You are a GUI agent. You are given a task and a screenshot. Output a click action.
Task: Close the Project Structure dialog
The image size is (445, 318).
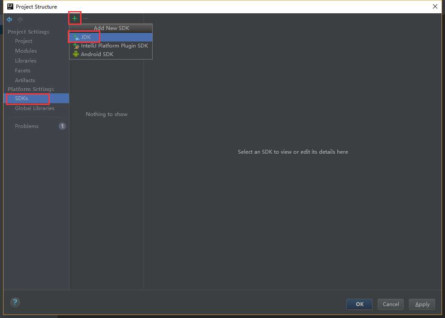[x=435, y=6]
